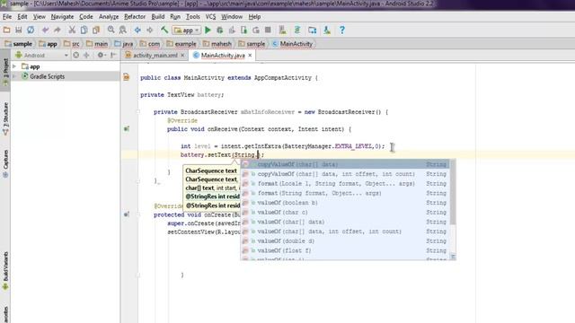Screen dimensions: 575x323
Task: Switch to the activity_main.xml tab
Action: (x=155, y=56)
